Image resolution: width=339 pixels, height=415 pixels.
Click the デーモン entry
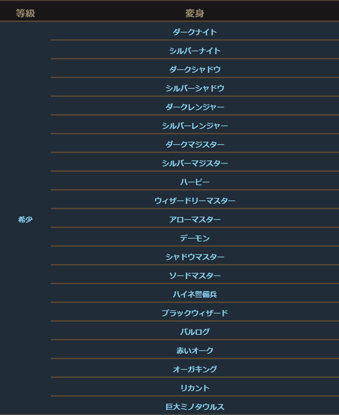coord(195,238)
